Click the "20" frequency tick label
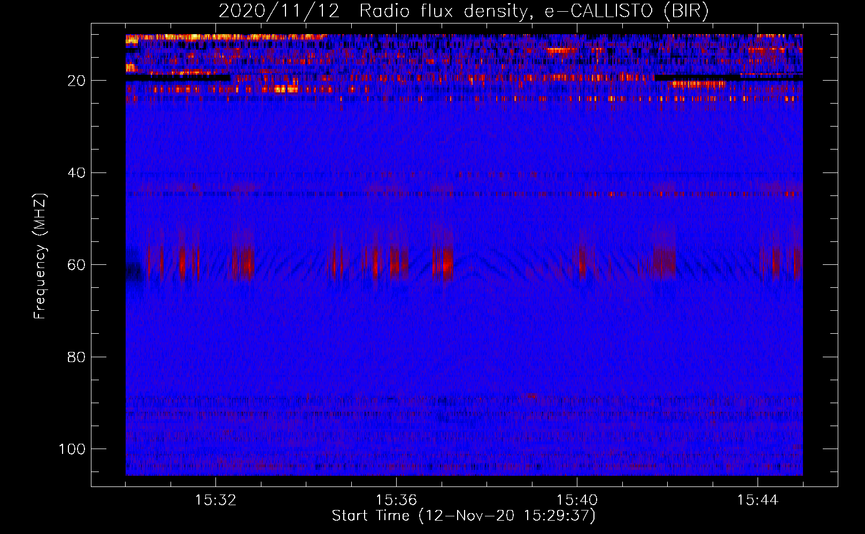Screen dimensions: 865x534 [x=76, y=81]
